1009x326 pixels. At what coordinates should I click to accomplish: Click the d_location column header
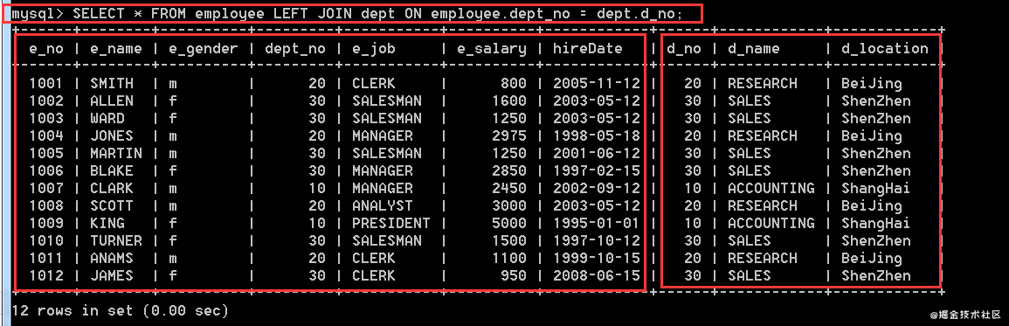[x=885, y=48]
